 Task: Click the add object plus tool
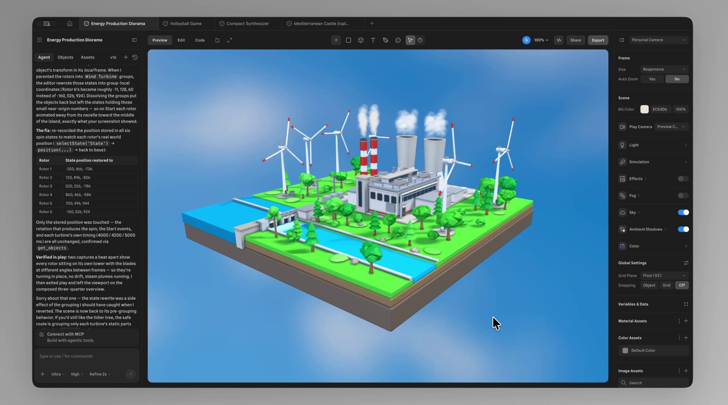pyautogui.click(x=336, y=40)
